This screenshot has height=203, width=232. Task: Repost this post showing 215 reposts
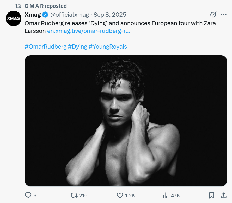click(74, 195)
